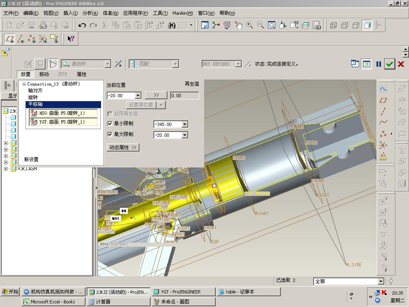The image size is (409, 307).
Task: Select 新设置 in the connection panel
Action: [x=31, y=159]
